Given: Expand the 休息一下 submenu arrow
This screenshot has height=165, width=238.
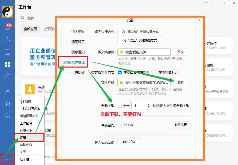Looking at the screenshot, I should click(41, 130).
